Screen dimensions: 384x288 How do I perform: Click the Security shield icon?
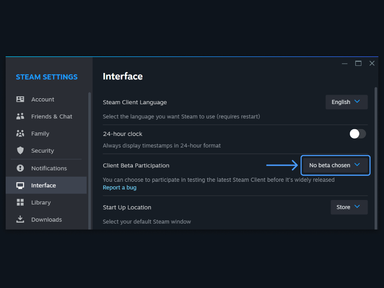pyautogui.click(x=20, y=150)
